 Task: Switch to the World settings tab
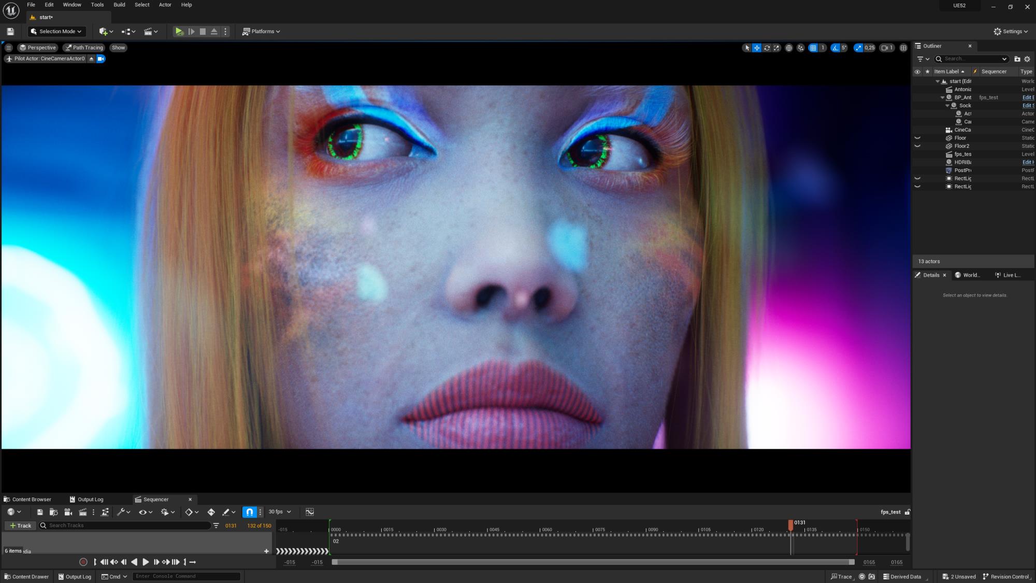(x=968, y=275)
